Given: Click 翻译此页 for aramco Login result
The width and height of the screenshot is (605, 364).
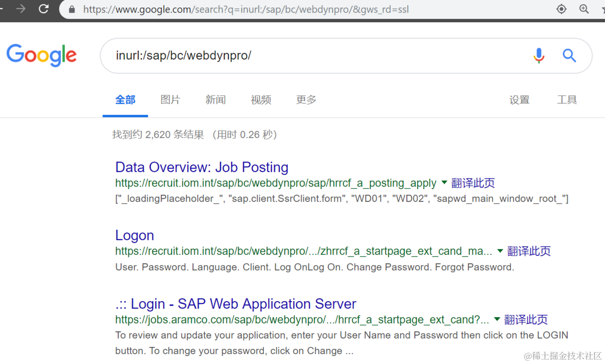Looking at the screenshot, I should pyautogui.click(x=526, y=320).
